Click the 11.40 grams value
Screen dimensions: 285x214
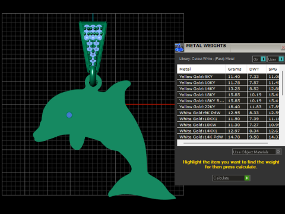234,77
